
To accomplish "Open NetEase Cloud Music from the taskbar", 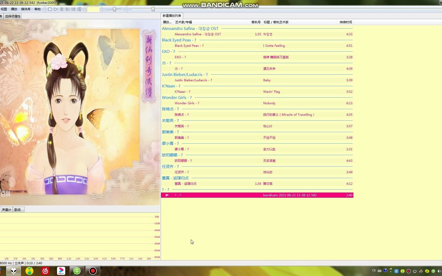I will tap(45, 271).
